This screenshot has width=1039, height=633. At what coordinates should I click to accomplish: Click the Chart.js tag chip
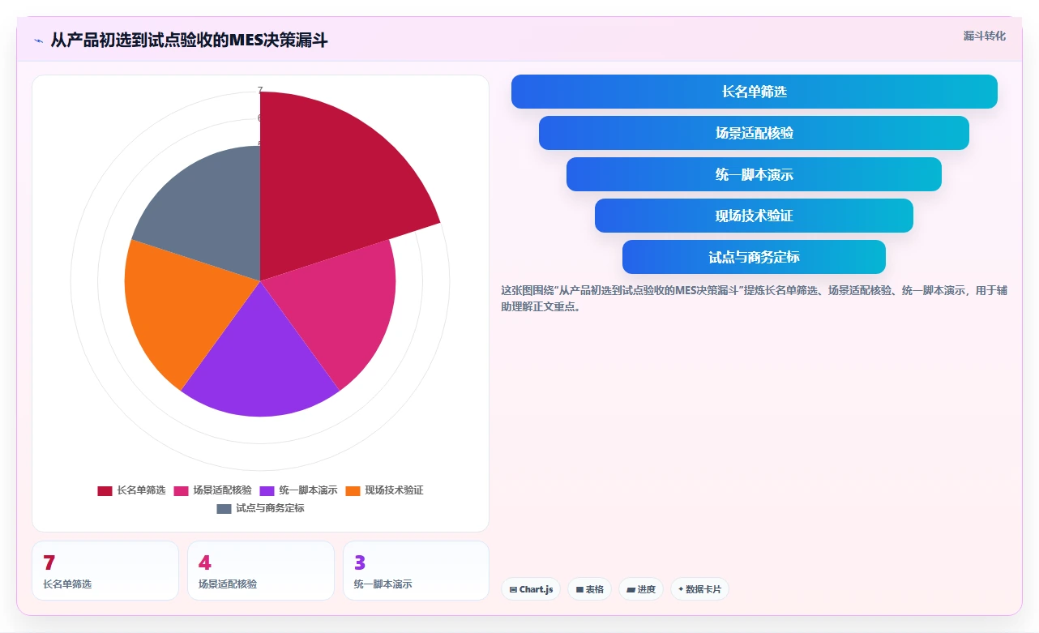[531, 589]
